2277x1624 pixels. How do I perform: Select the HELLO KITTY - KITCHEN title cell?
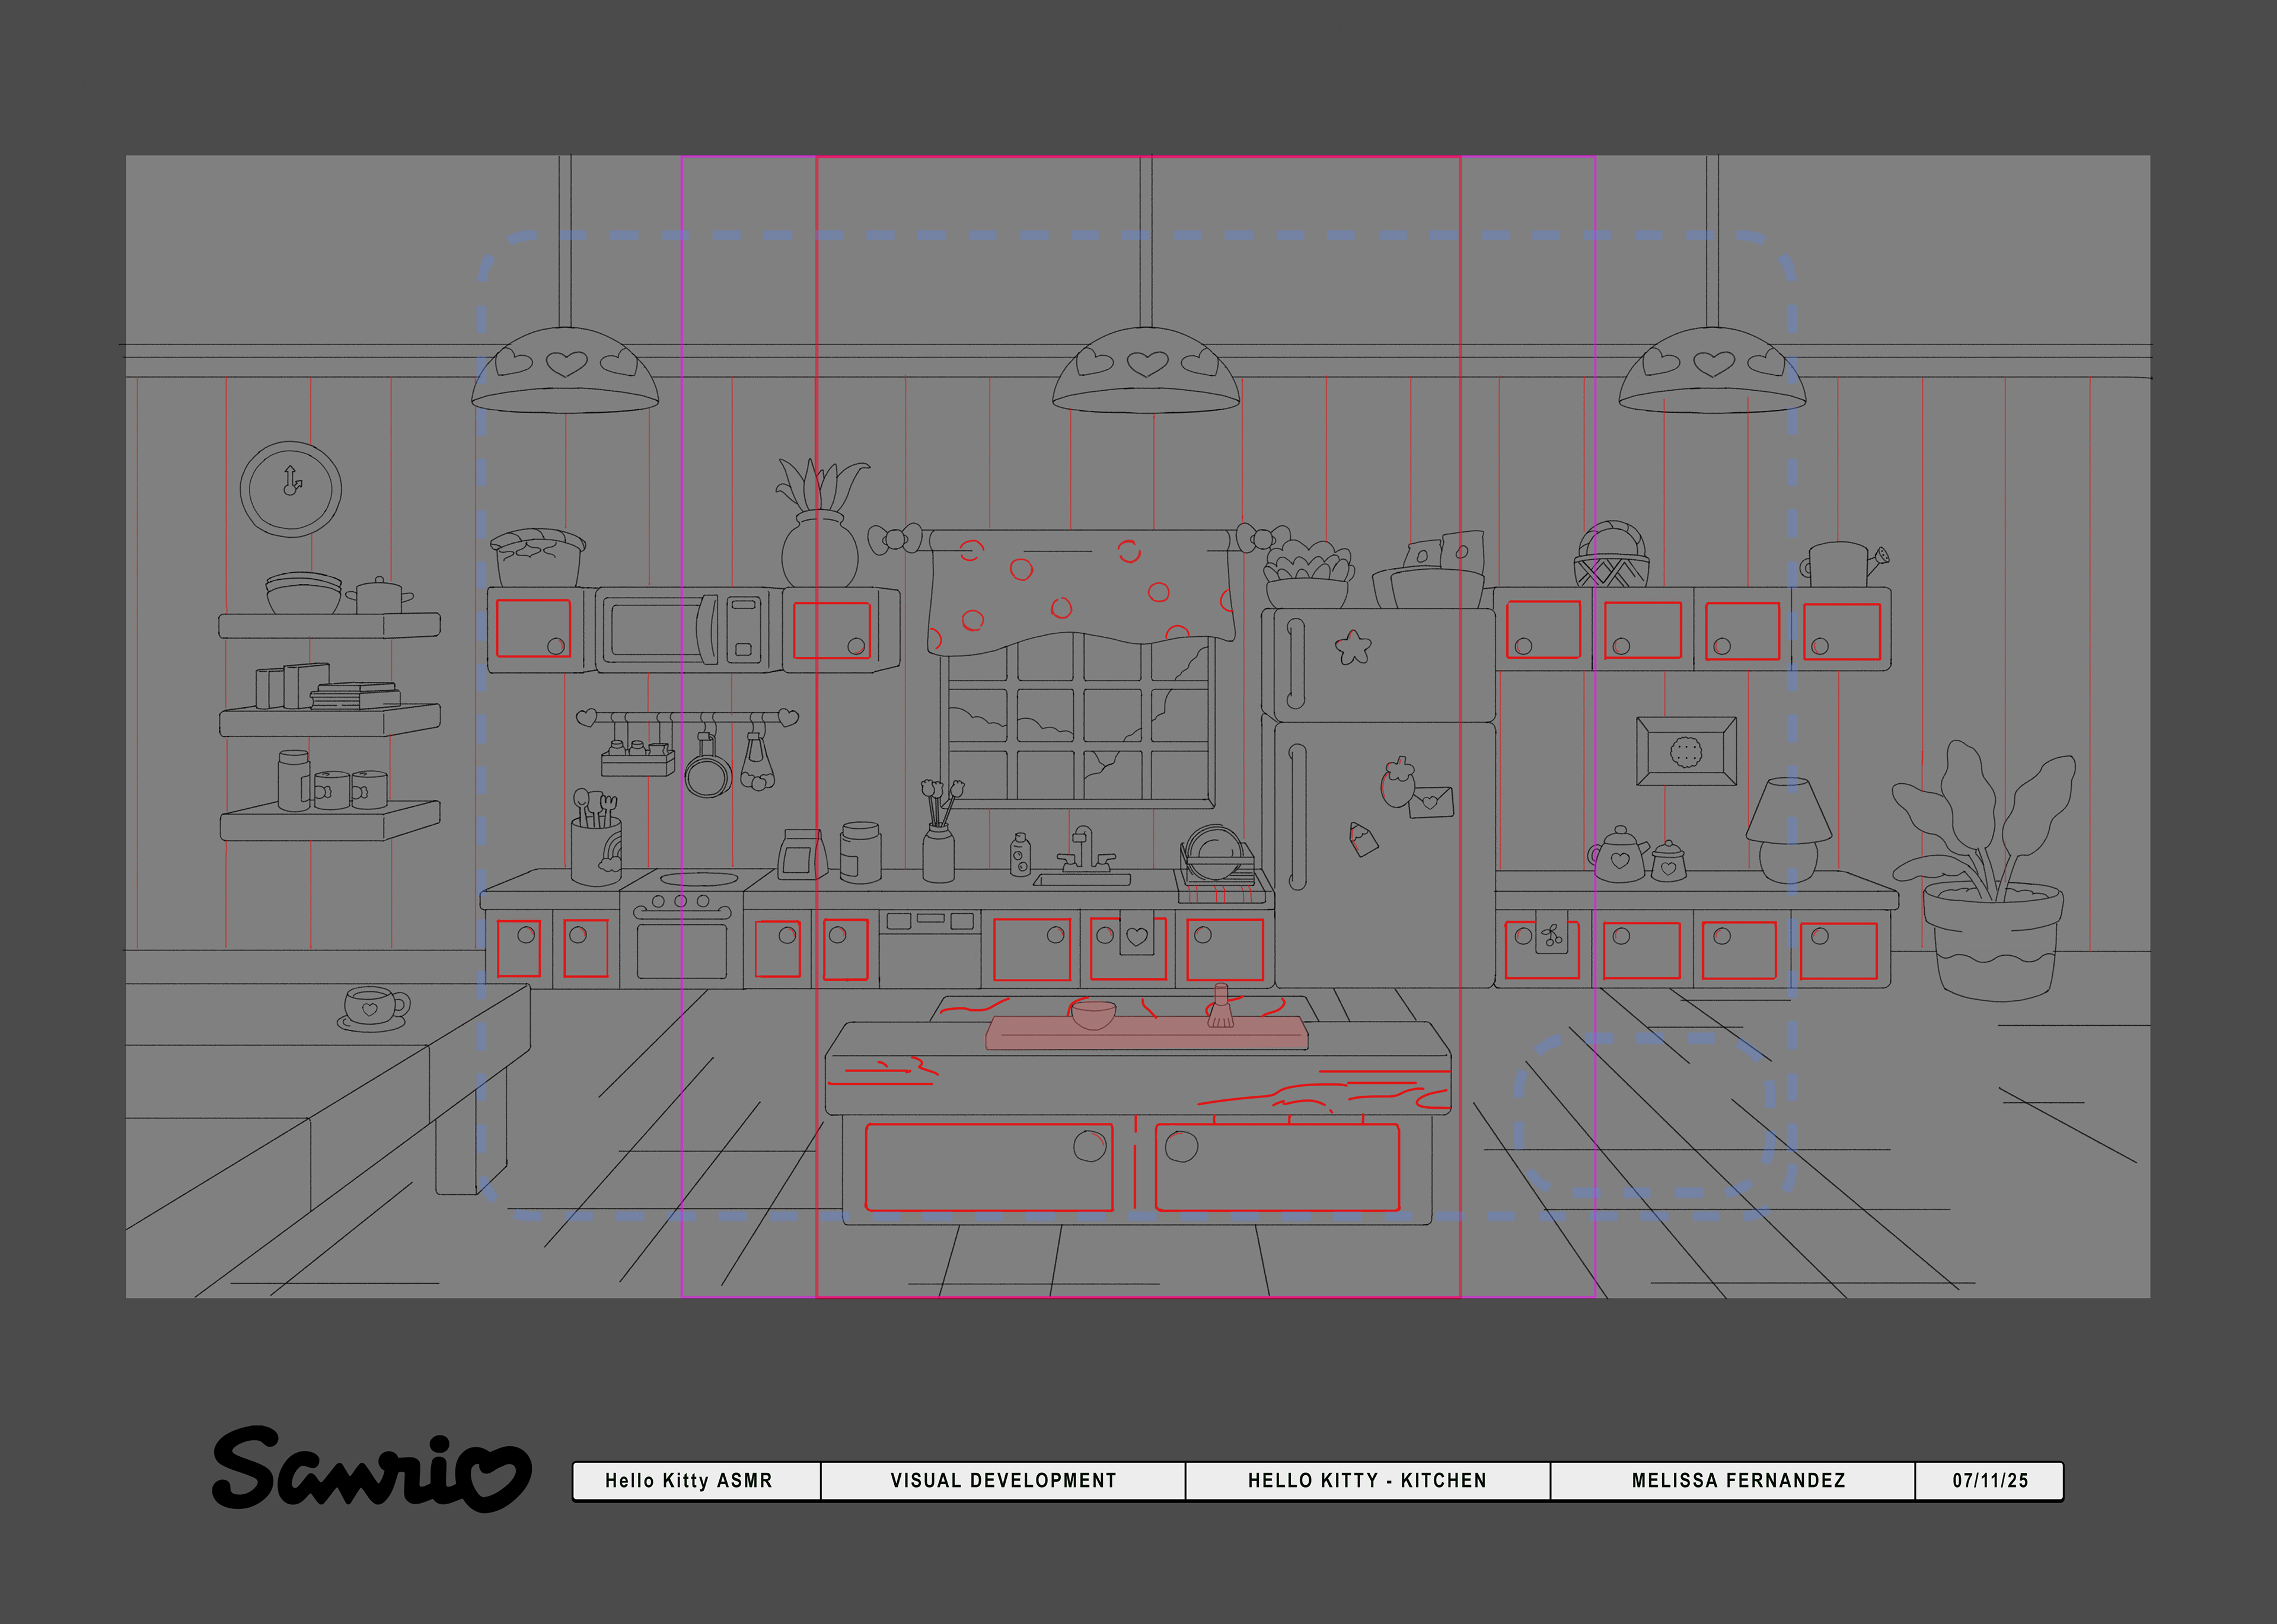(1367, 1481)
